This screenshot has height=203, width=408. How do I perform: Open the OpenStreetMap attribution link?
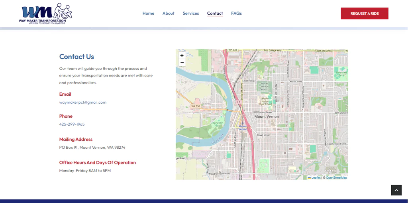click(336, 178)
